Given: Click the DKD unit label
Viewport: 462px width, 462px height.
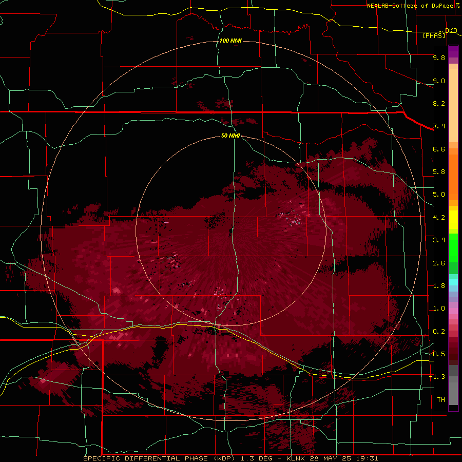Looking at the screenshot, I should coord(451,30).
